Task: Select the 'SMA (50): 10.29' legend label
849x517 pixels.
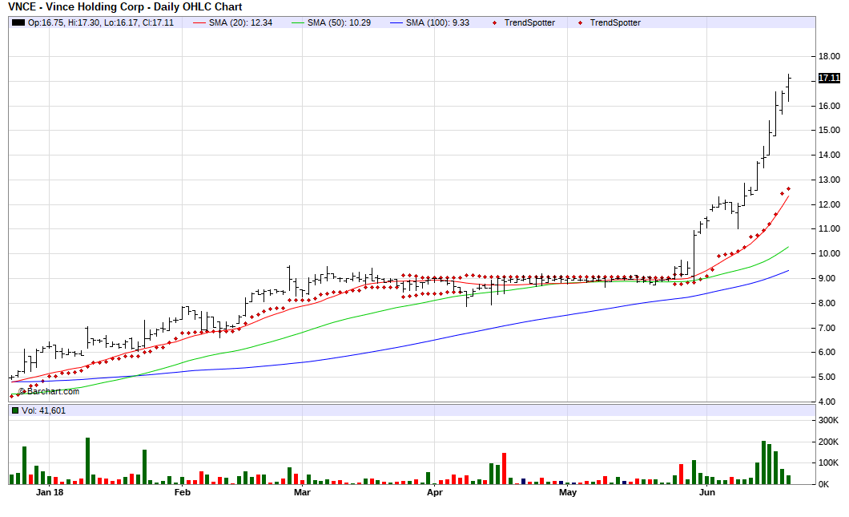Action: click(339, 22)
